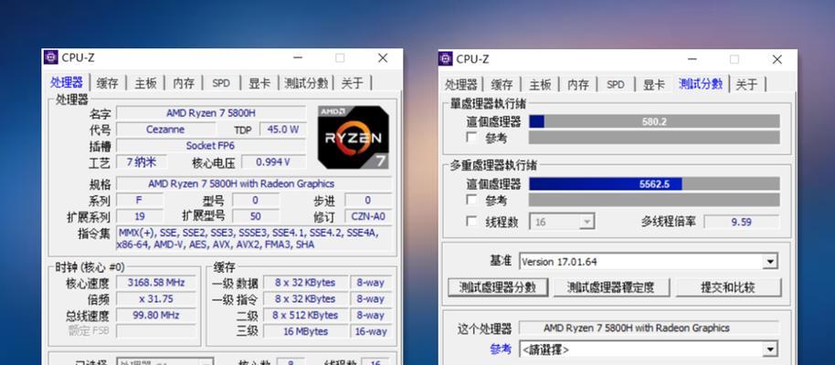
Task: Click the 步进 value 0
Action: tap(368, 201)
